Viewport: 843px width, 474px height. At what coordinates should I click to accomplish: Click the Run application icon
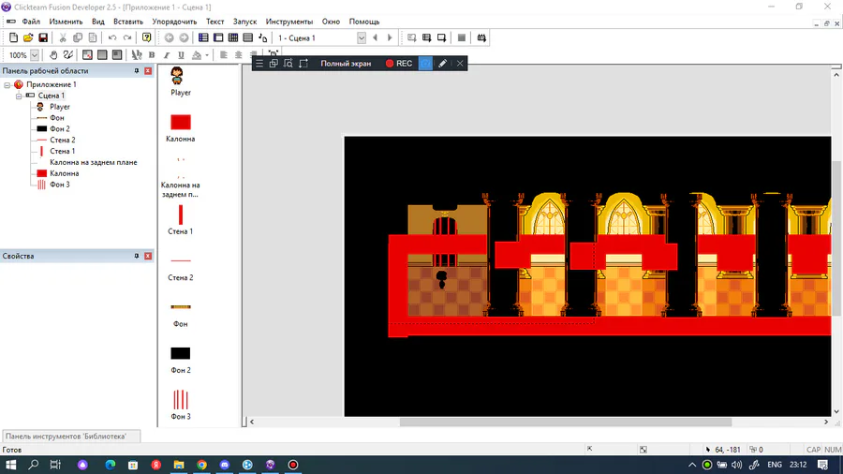pos(426,37)
